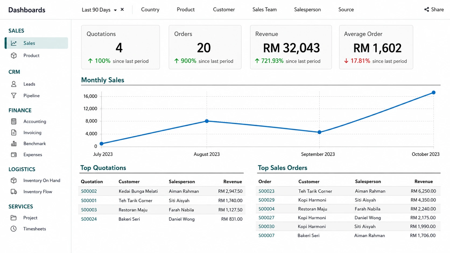Open Inventory On Hand dashboard
Screen dimensions: 450x253
pyautogui.click(x=42, y=180)
